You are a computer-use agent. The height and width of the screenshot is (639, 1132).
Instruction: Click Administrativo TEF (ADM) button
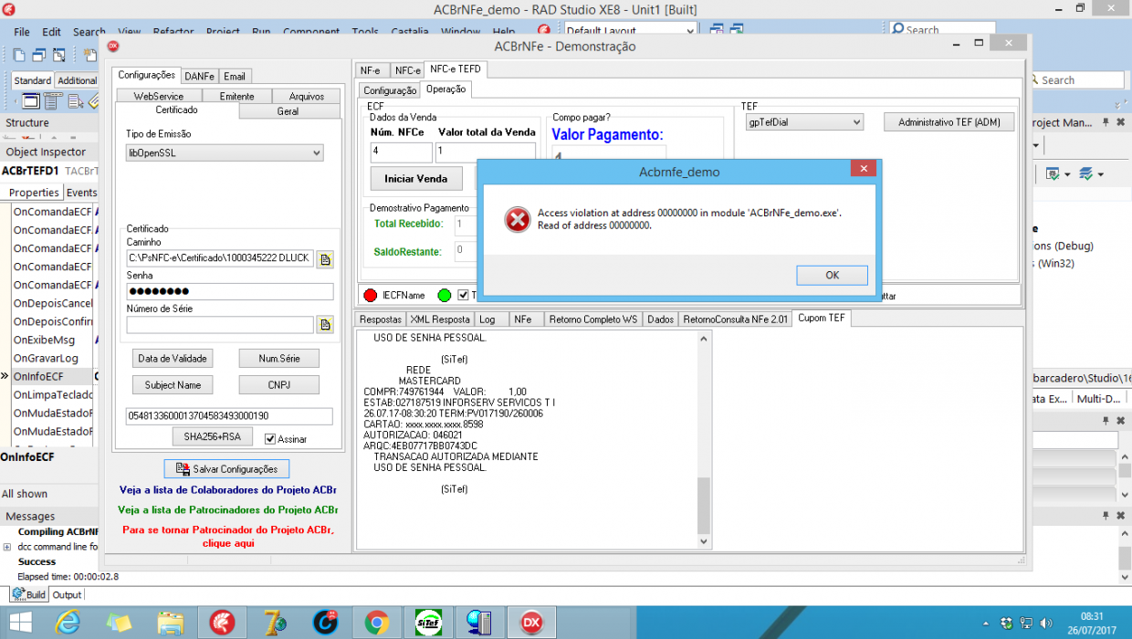coord(949,122)
